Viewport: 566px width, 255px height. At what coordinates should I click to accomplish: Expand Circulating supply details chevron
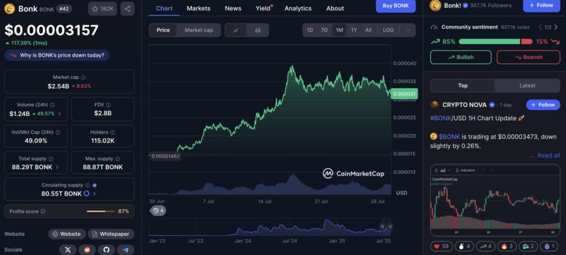pyautogui.click(x=95, y=193)
